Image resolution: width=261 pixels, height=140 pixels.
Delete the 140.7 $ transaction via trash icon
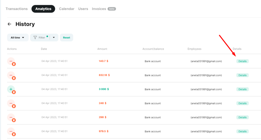click(x=14, y=64)
